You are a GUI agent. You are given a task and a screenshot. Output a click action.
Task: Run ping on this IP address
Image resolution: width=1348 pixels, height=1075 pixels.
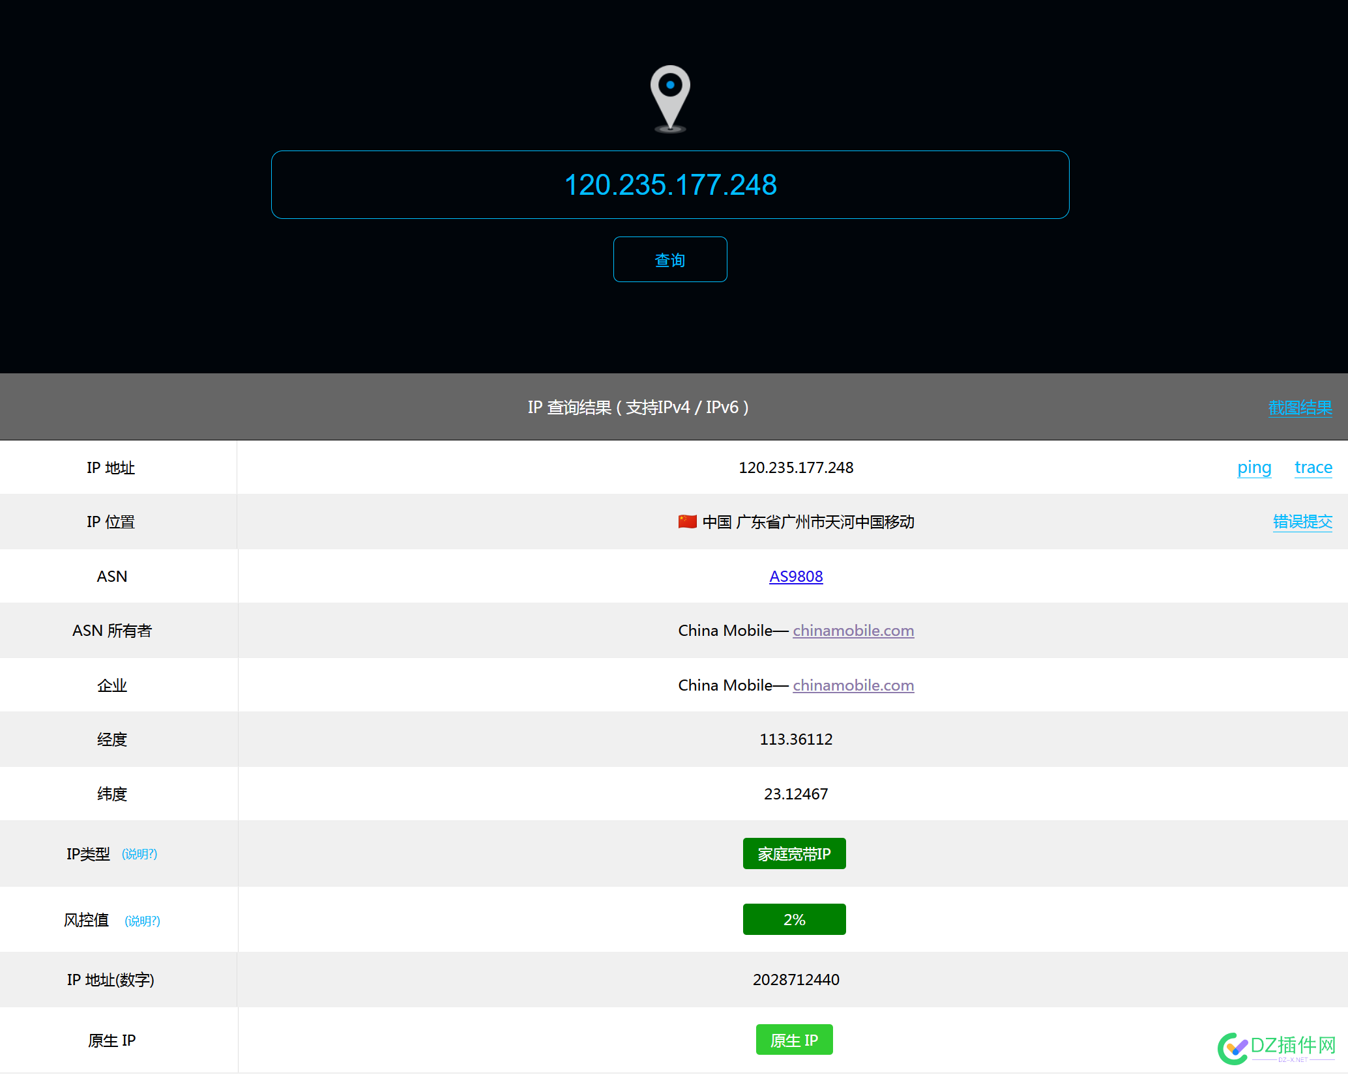tap(1254, 467)
